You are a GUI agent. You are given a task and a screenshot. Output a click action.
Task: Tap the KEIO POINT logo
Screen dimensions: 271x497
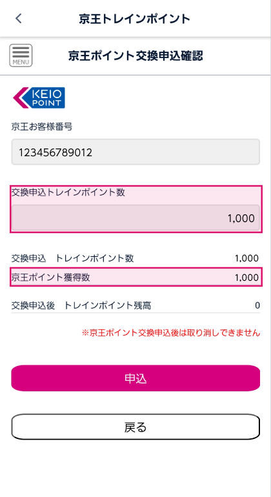pos(39,97)
